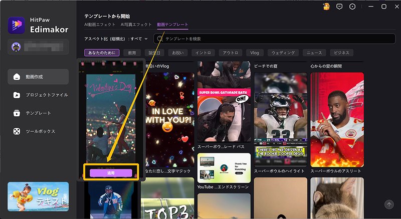
Task: Open the スーパーボウルのアスリート template thumbnail
Action: [x=337, y=120]
